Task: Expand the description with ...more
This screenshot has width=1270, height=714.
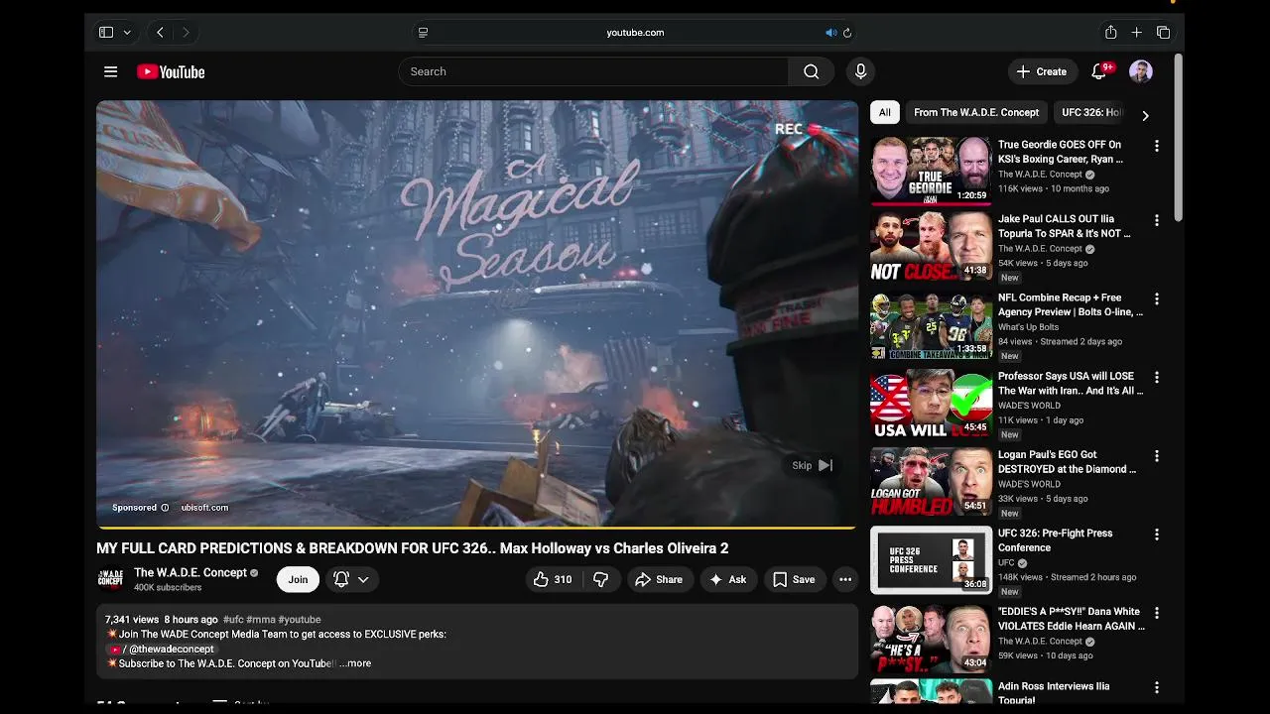Action: (355, 663)
